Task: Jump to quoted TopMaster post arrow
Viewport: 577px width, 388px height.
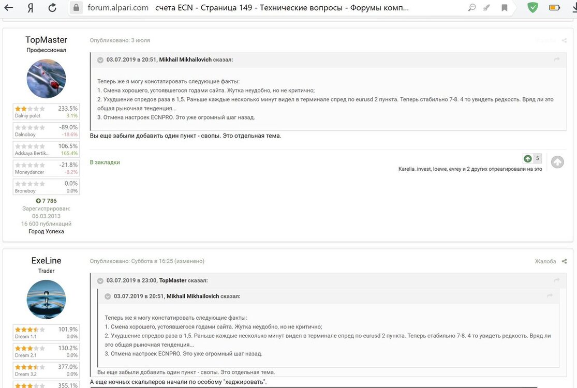Action: click(557, 280)
